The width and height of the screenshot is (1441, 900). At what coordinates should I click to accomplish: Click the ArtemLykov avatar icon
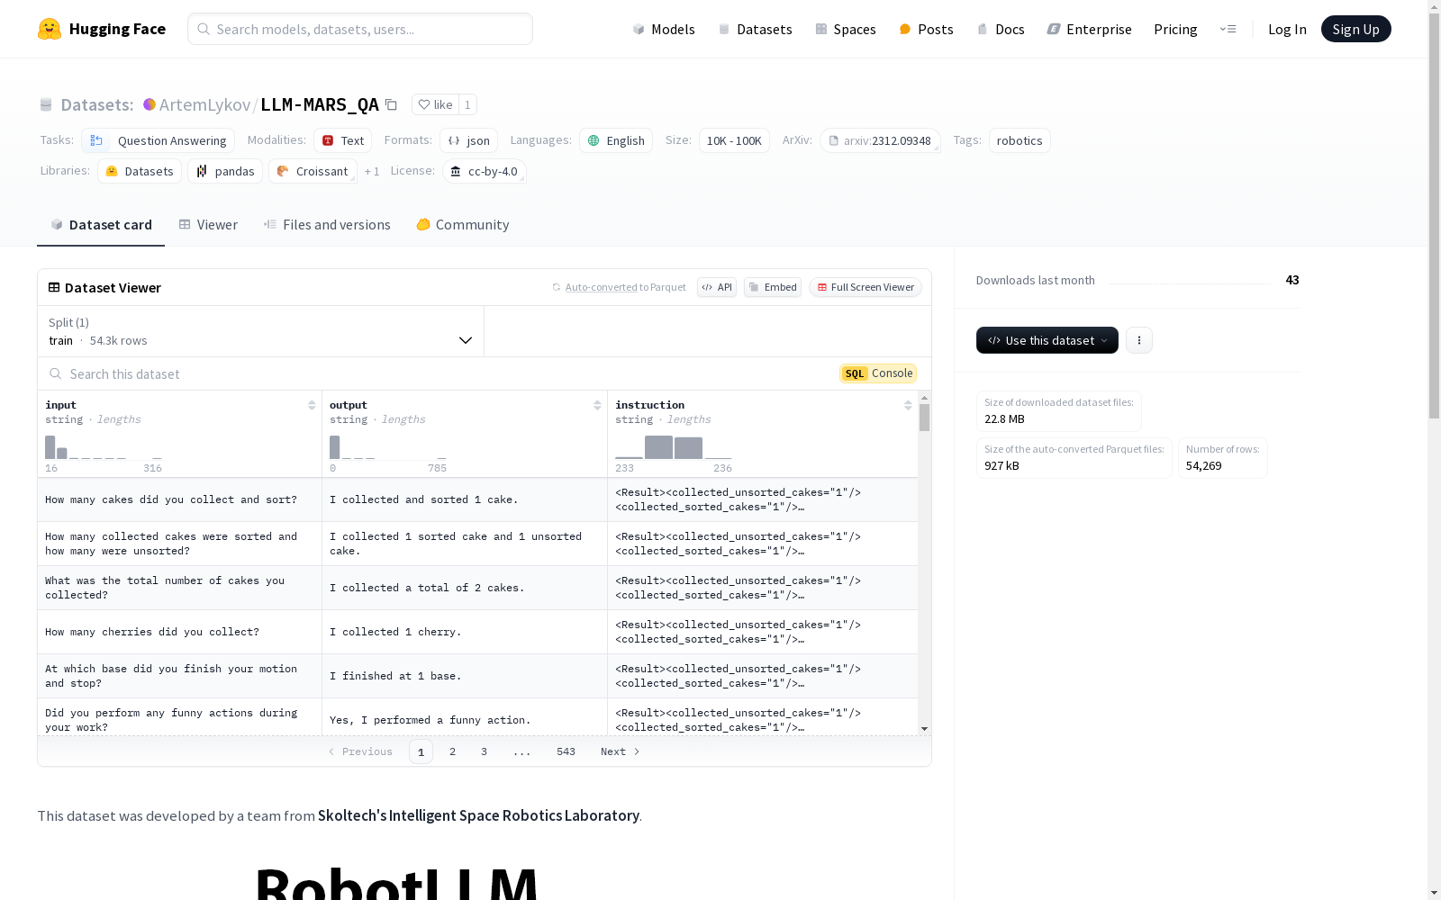click(x=150, y=104)
